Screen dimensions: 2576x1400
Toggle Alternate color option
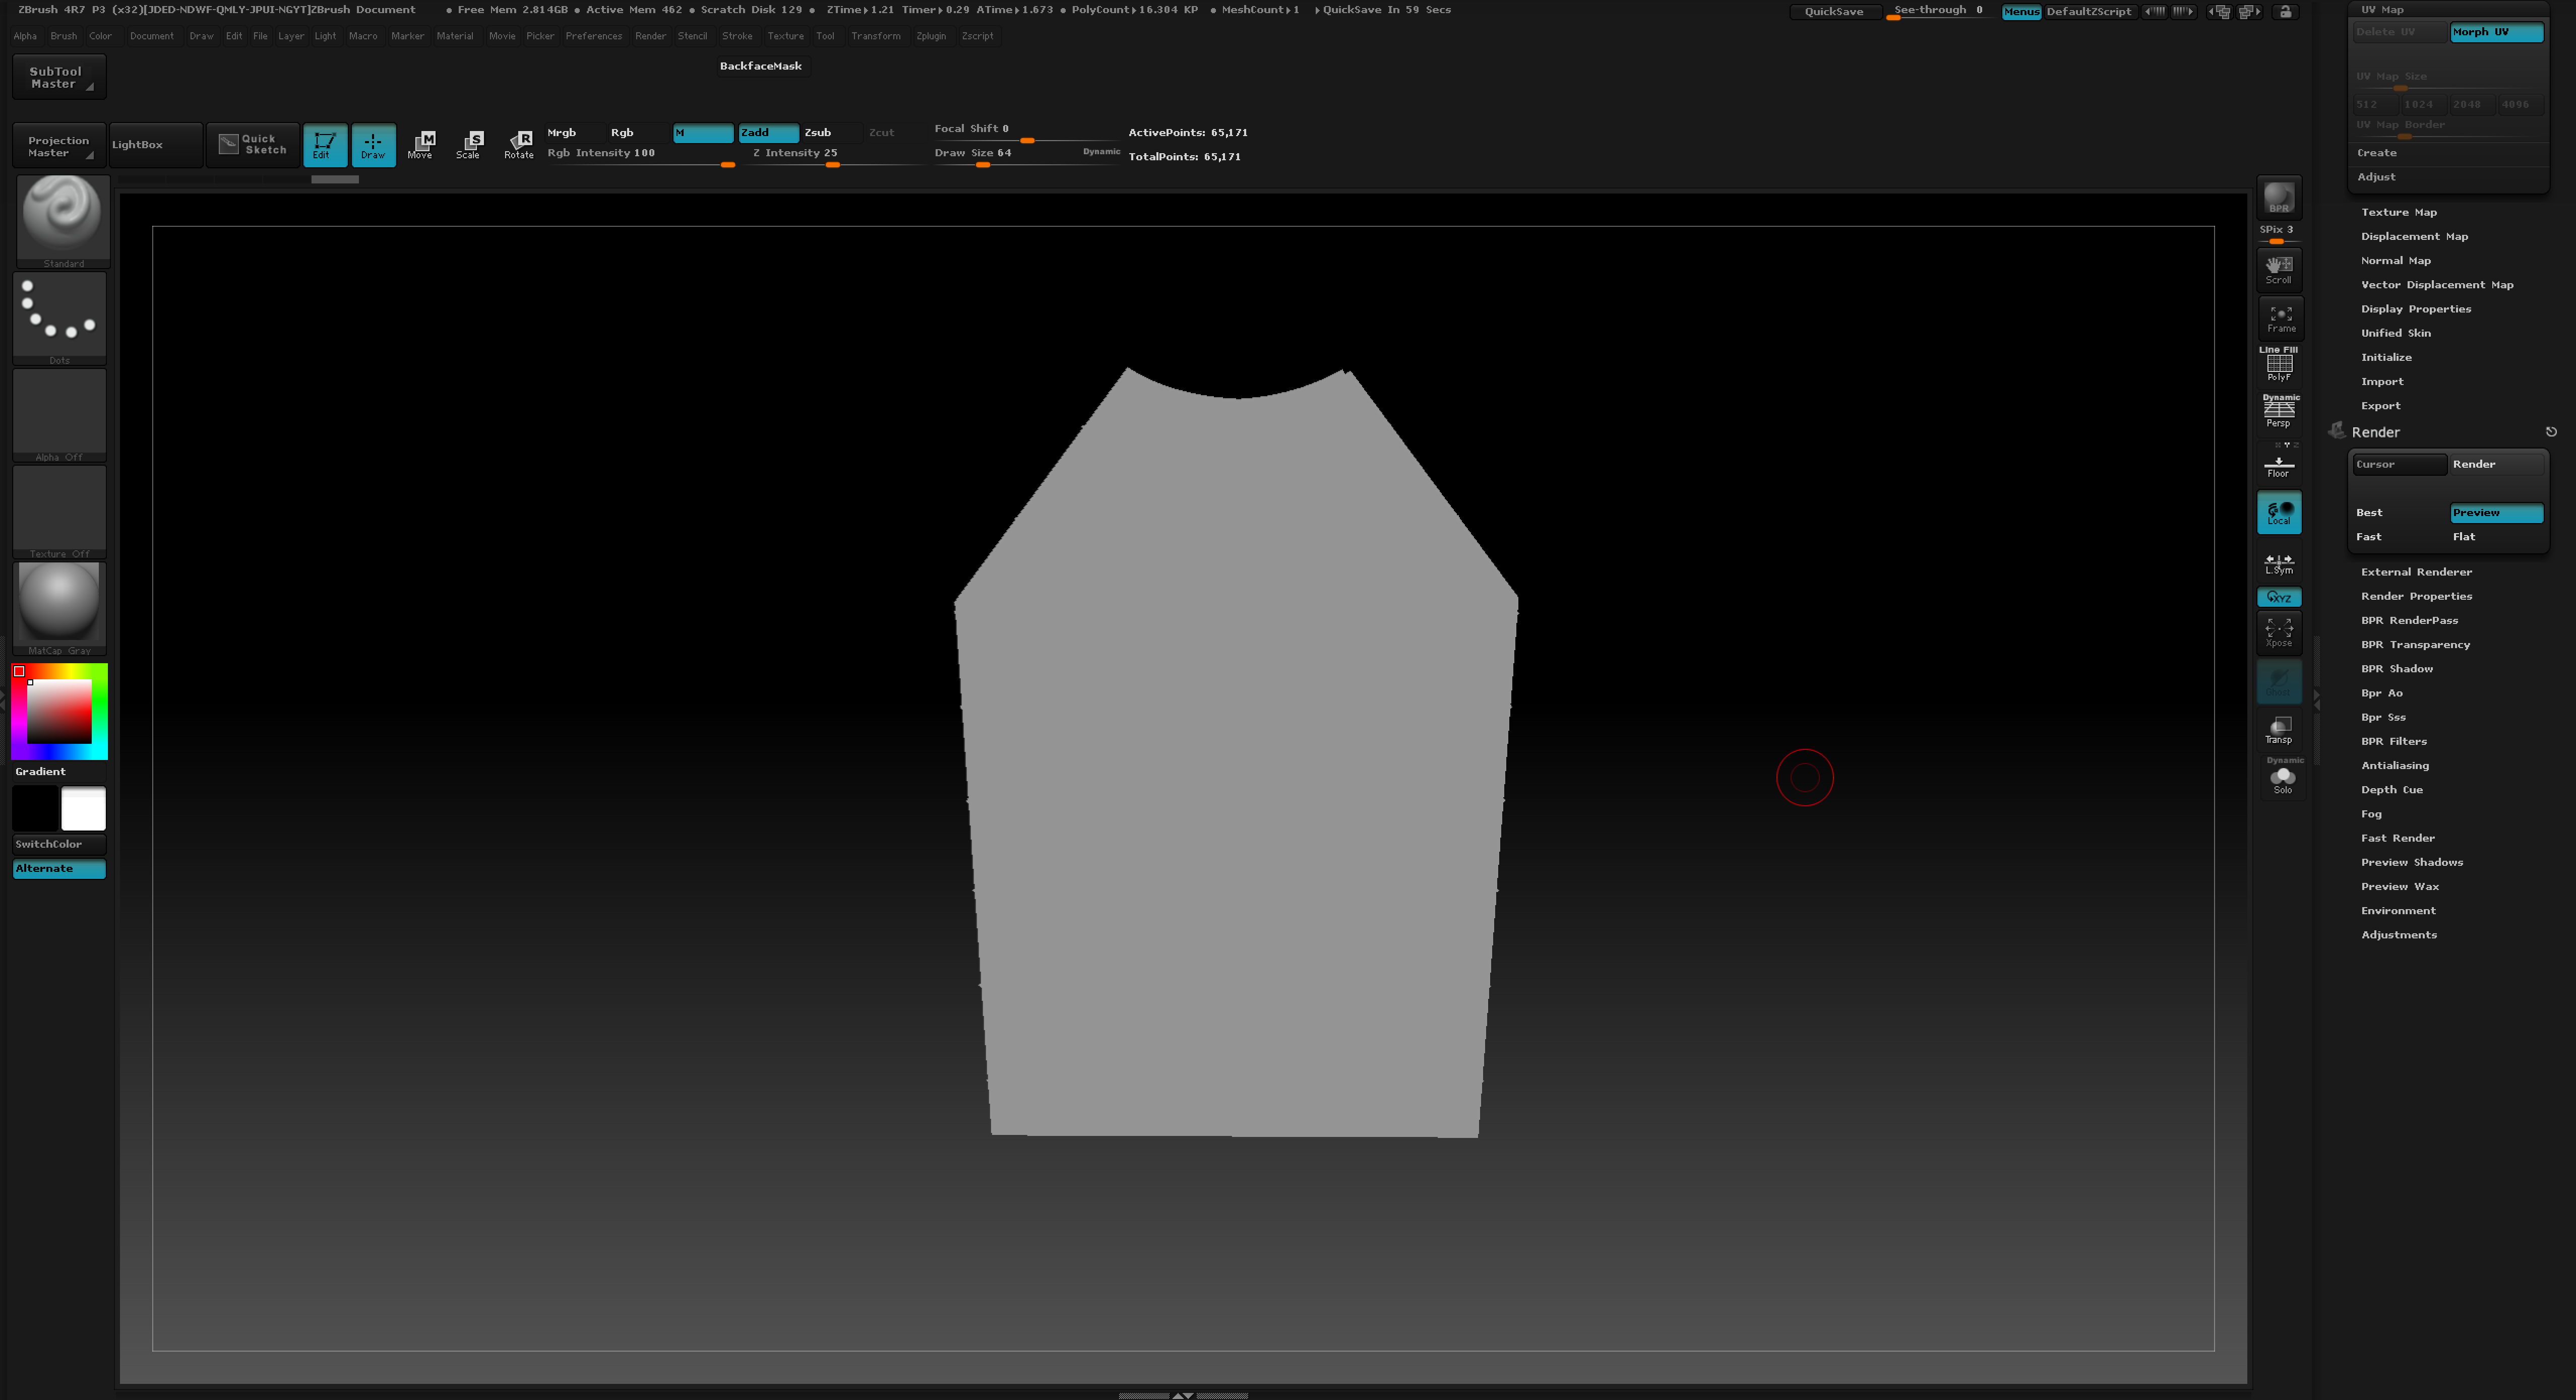(x=59, y=868)
